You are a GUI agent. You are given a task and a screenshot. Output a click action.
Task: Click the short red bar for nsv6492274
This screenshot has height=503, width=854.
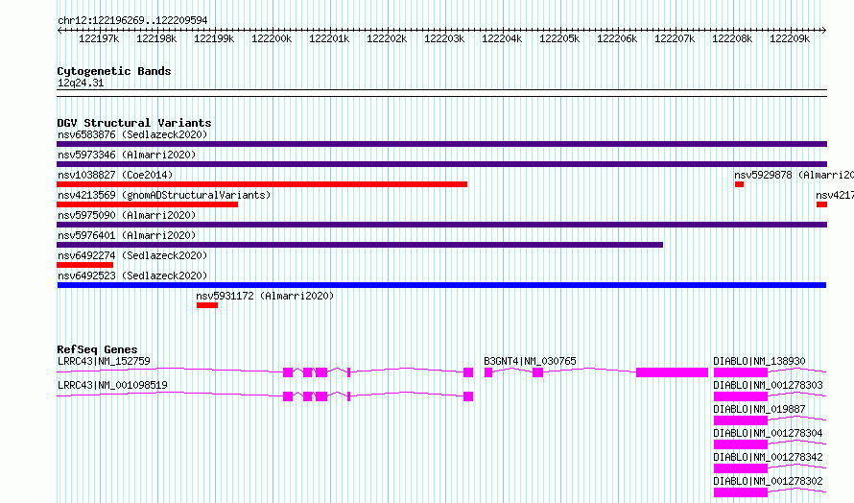pos(85,265)
